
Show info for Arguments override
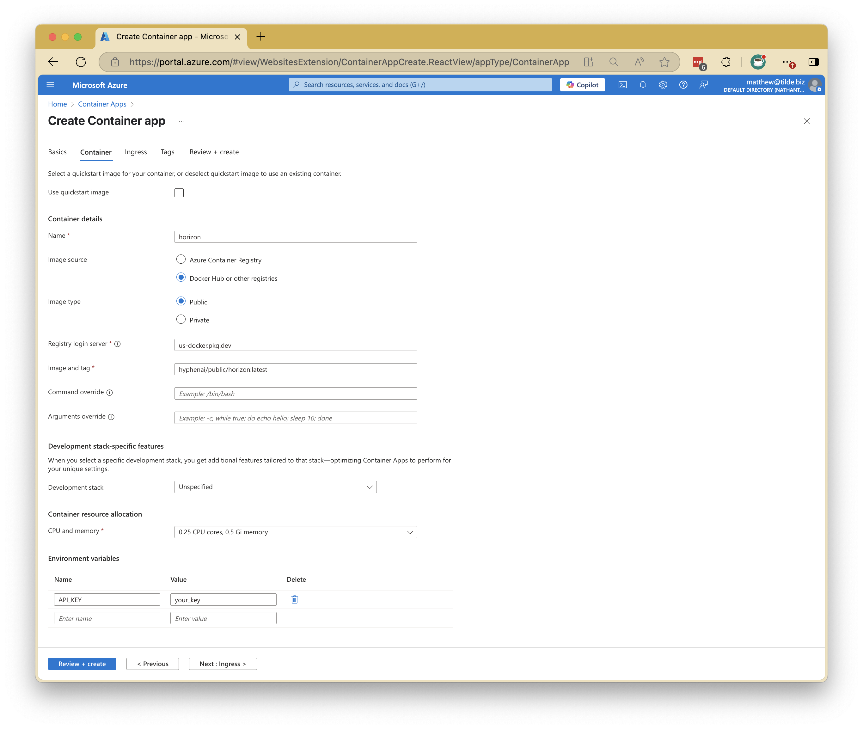111,417
